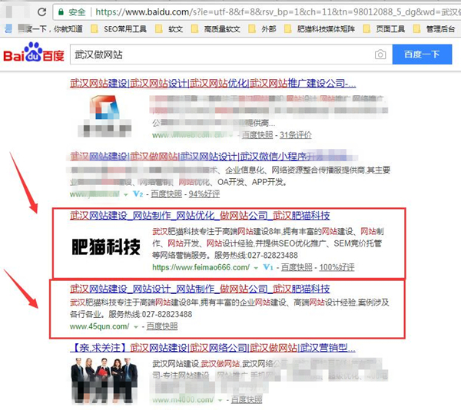Open 页面工具 bookmark folder
Screen dimensions: 461x410
(383, 28)
